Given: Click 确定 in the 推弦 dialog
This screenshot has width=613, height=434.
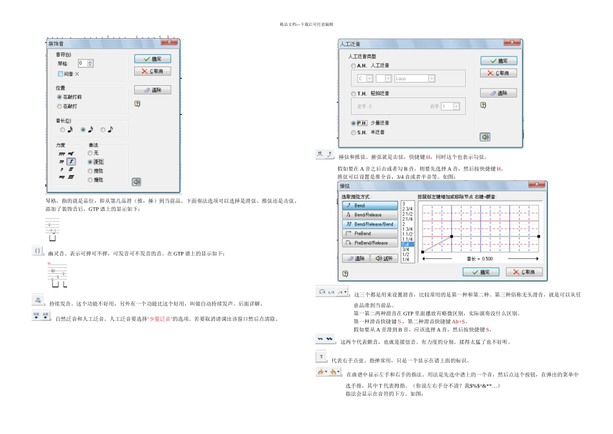Looking at the screenshot, I should coord(481,272).
